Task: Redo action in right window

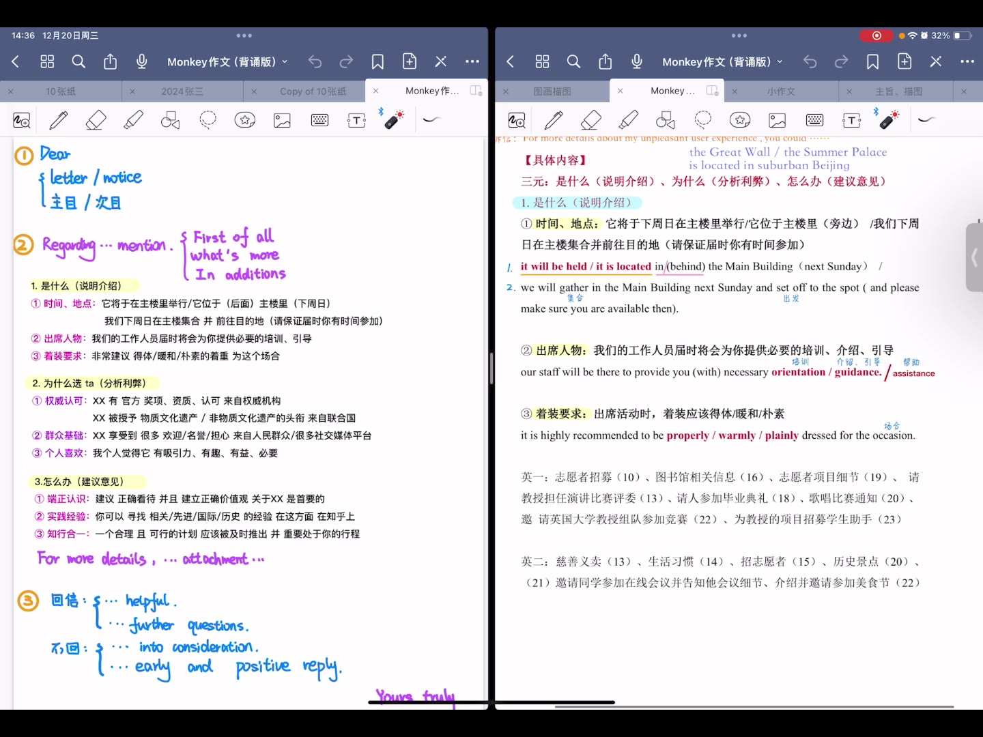Action: 841,61
